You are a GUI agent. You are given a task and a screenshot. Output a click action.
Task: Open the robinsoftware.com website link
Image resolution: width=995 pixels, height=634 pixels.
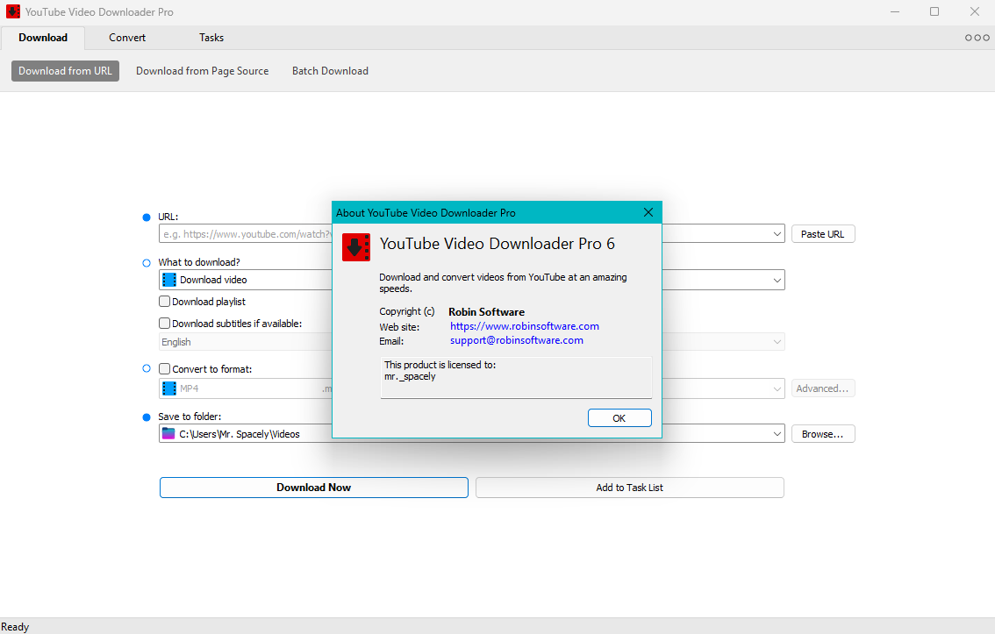pos(524,326)
